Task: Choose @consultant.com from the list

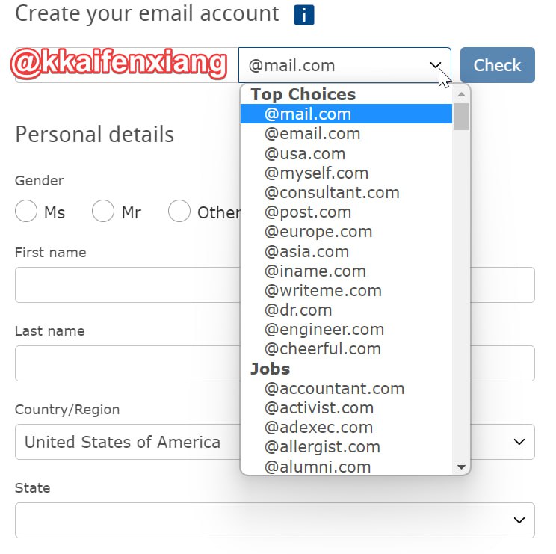Action: point(332,192)
